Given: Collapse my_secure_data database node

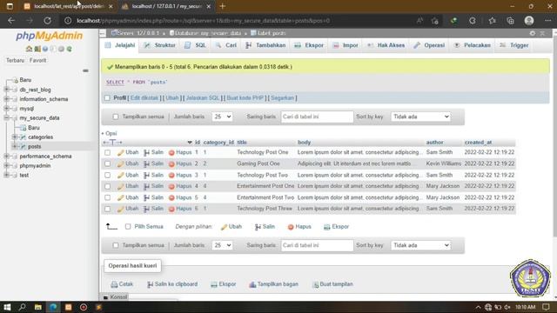Looking at the screenshot, I should (x=6, y=118).
